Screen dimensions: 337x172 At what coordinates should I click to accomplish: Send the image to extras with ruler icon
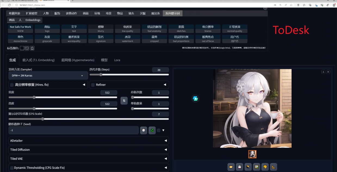tap(273, 167)
